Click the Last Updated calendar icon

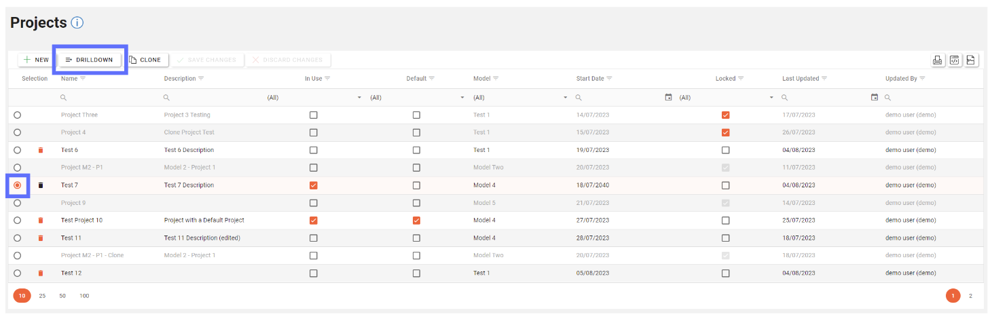coord(875,98)
